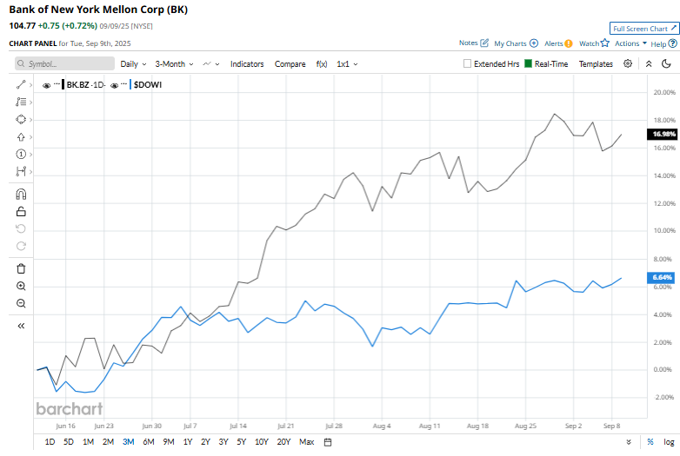Viewport: 680px width, 456px height.
Task: Select the numbered annotation tool
Action: (21, 154)
